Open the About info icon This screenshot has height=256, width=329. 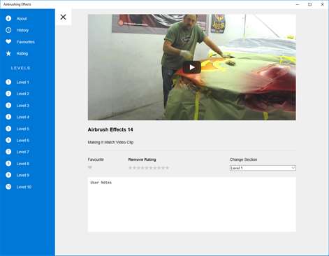[x=8, y=18]
